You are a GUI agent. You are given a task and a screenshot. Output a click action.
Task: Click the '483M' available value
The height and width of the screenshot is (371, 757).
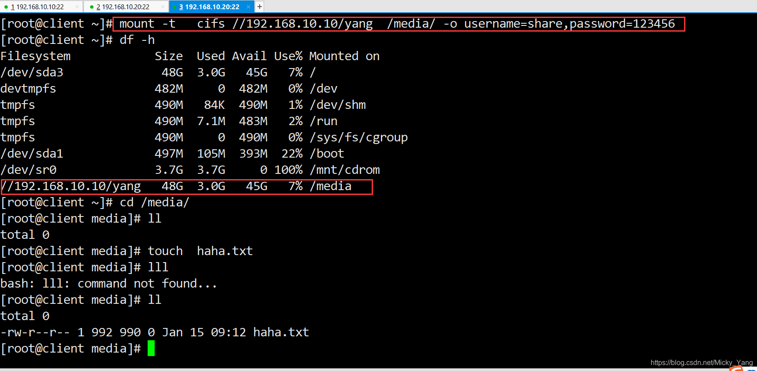click(253, 121)
